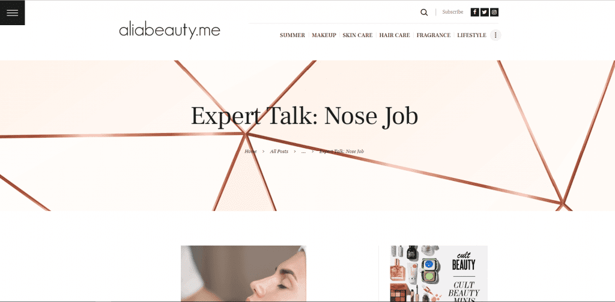Expand the breadcrumb ellipsis item

(303, 152)
